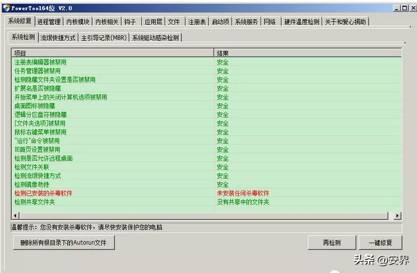The height and width of the screenshot is (273, 417).
Task: Open the 硬件温度检测 tab
Action: tap(301, 22)
